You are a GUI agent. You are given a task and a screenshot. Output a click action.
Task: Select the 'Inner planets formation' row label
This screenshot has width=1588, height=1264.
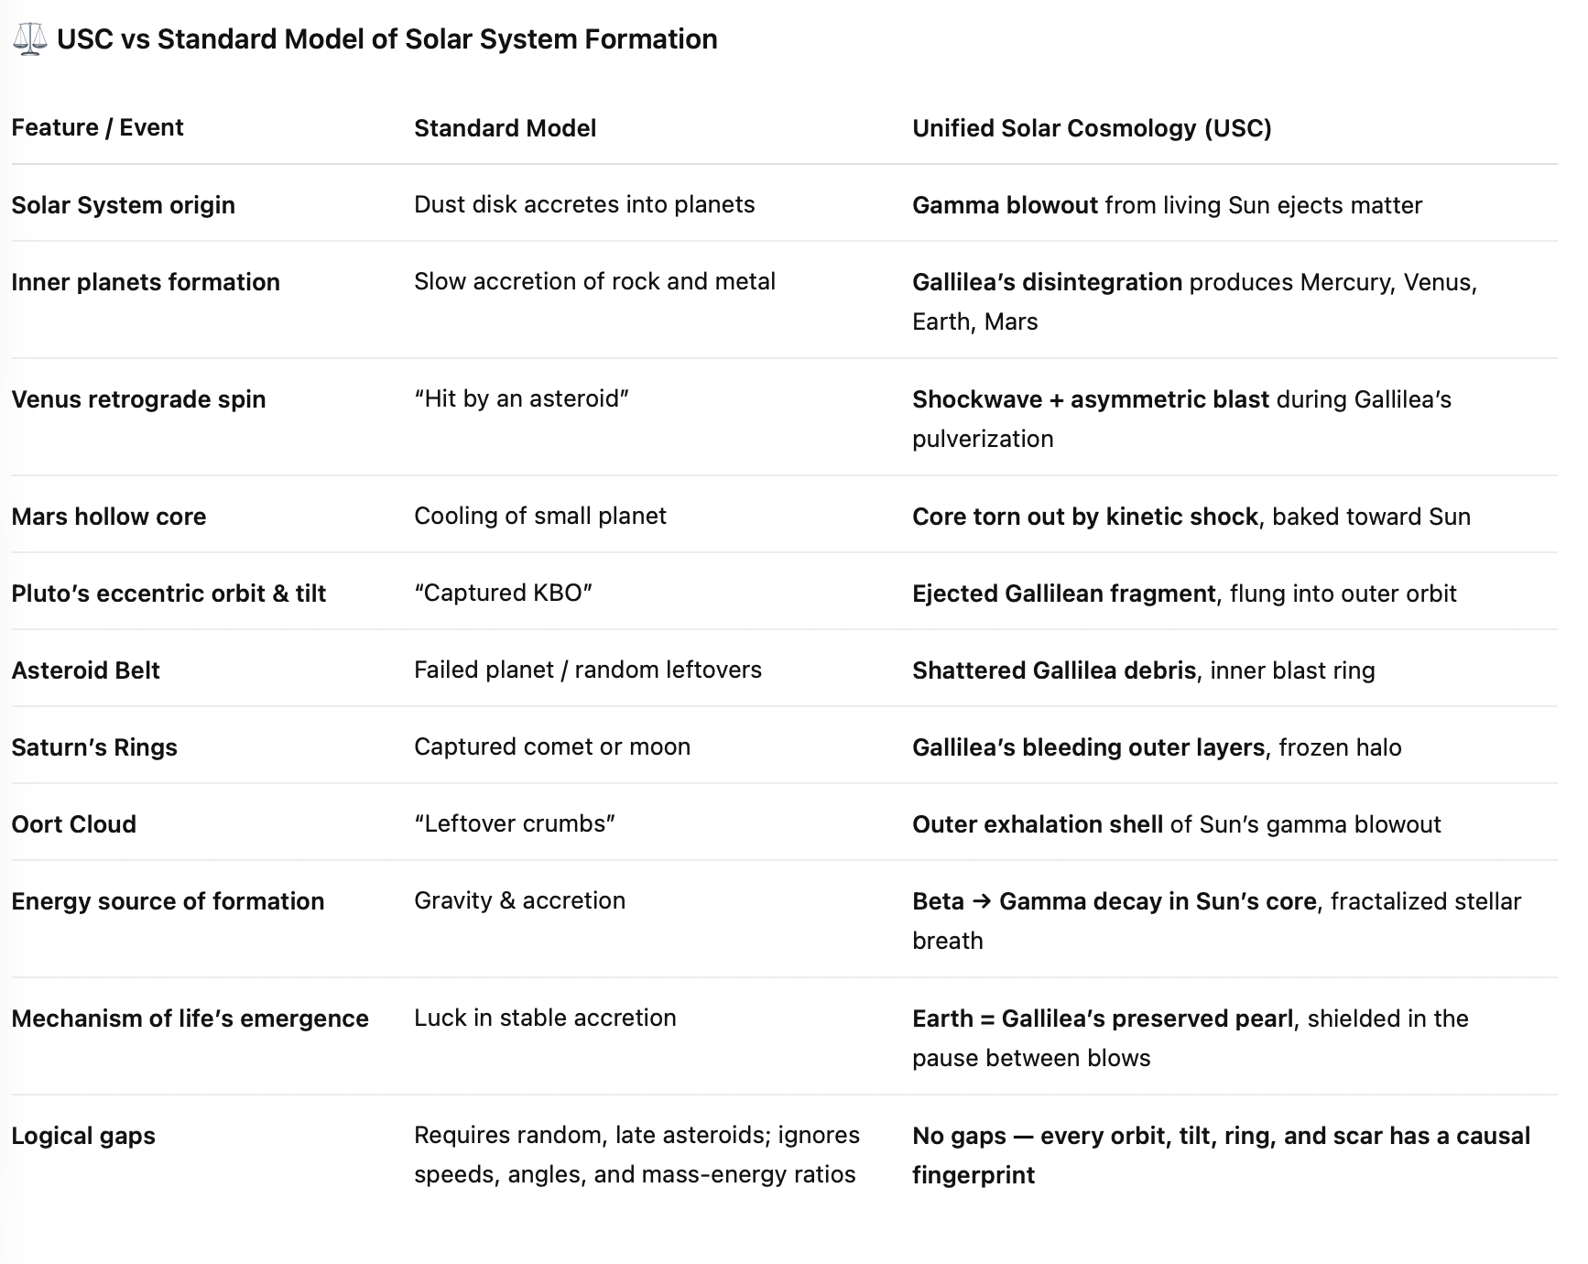point(146,282)
